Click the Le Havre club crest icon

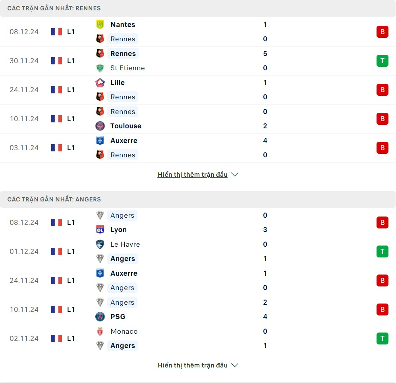[100, 244]
